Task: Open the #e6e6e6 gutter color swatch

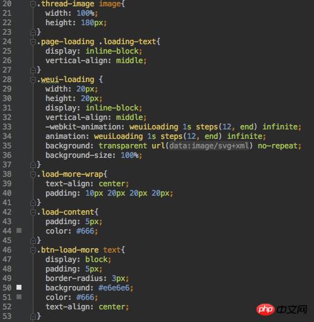Action: pos(19,287)
